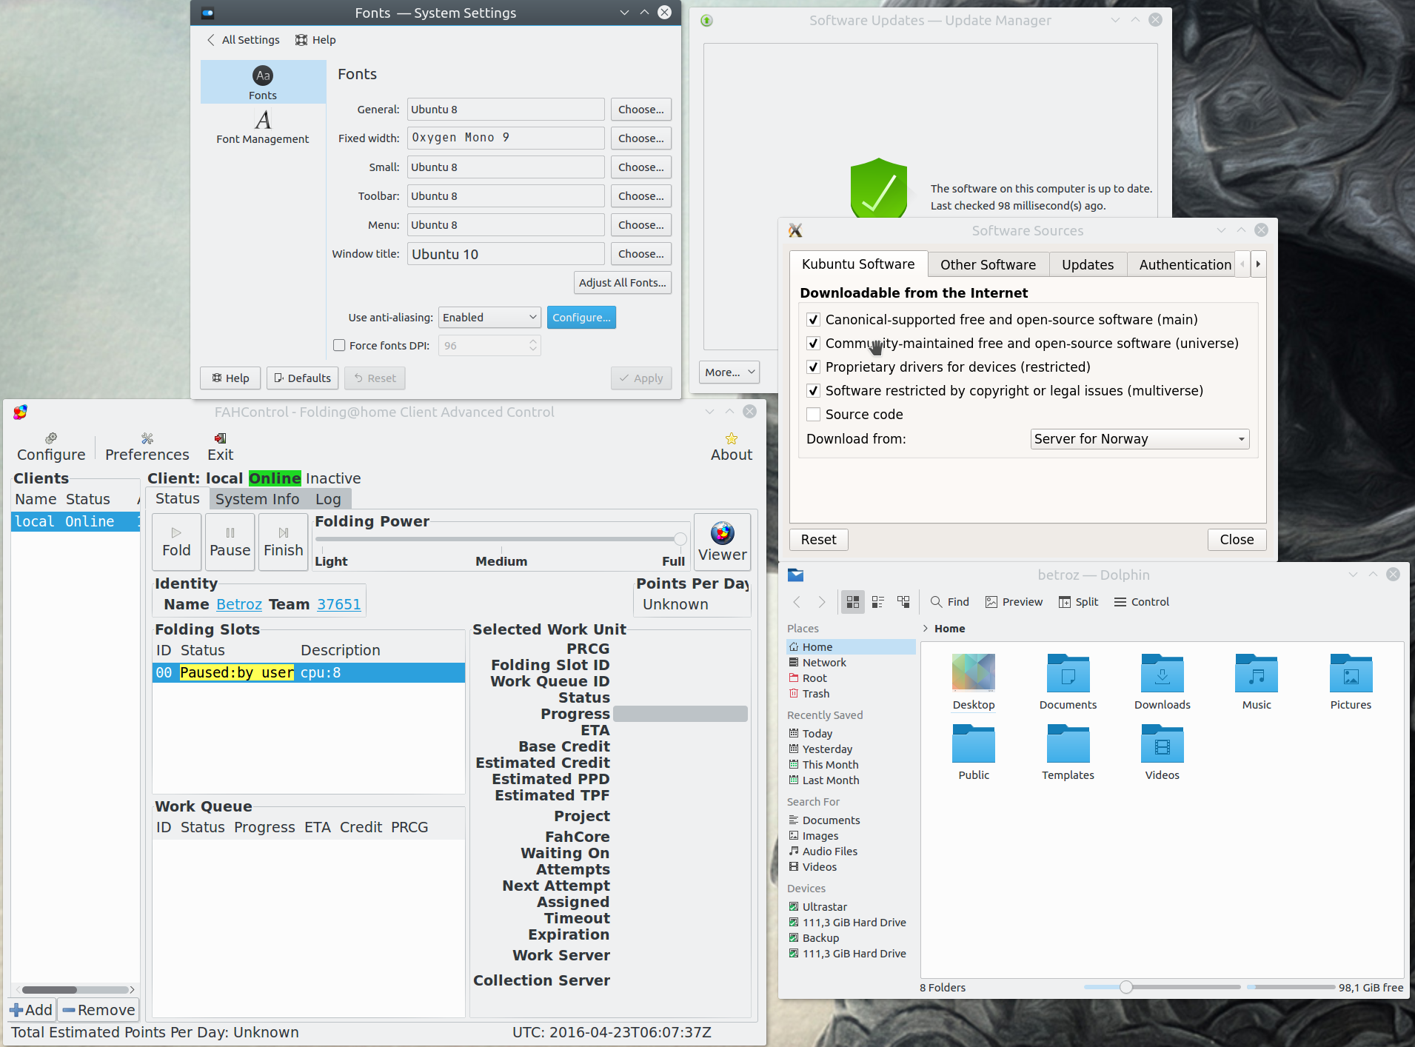This screenshot has width=1415, height=1047.
Task: Open the FAH Viewer
Action: (723, 542)
